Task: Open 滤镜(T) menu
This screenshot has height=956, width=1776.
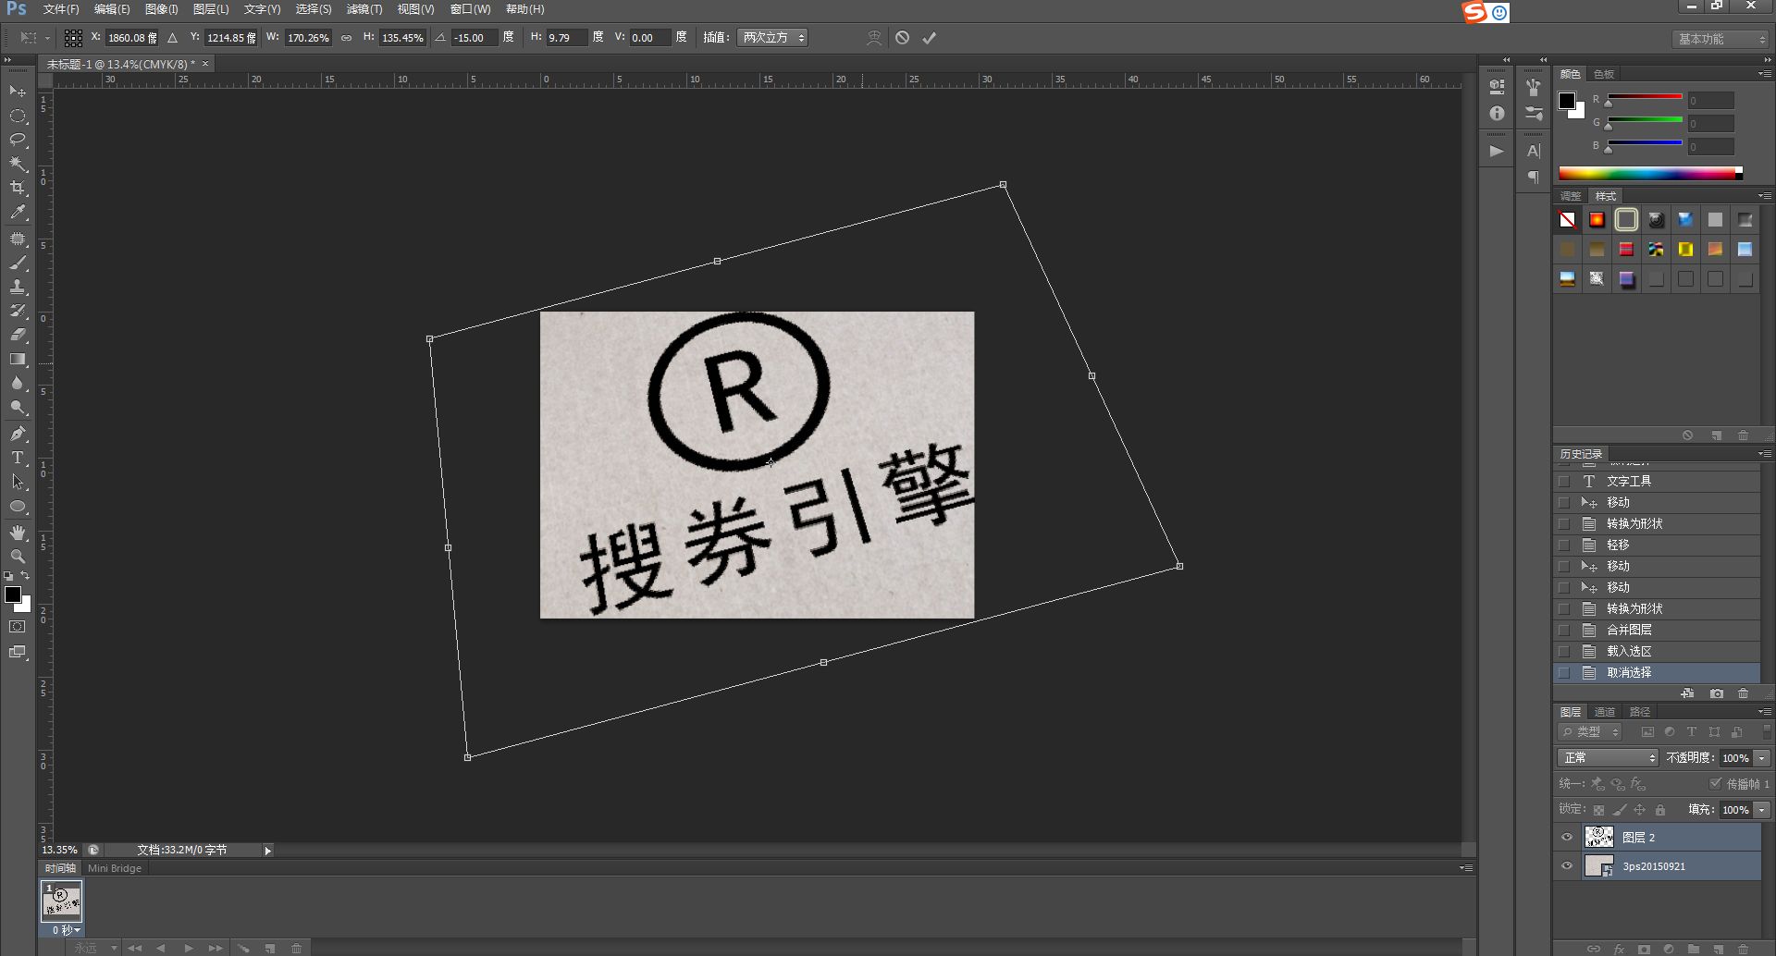Action: pos(364,9)
